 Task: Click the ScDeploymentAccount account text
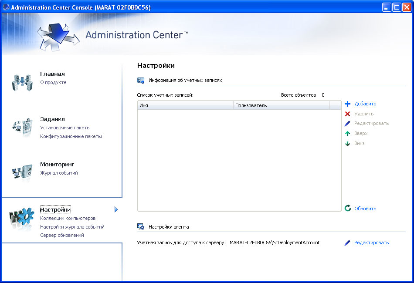tap(275, 243)
